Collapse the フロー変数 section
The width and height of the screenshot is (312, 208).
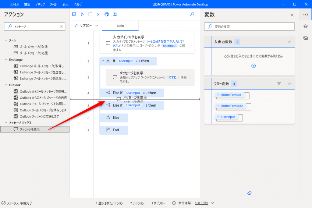[x=289, y=84]
